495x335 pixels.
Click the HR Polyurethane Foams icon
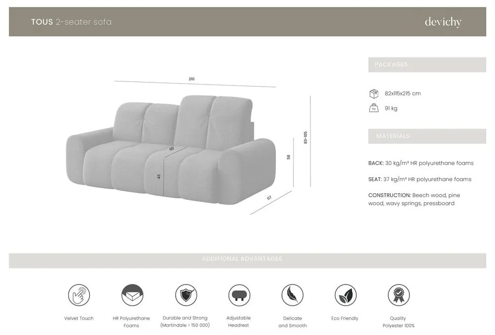pyautogui.click(x=133, y=295)
